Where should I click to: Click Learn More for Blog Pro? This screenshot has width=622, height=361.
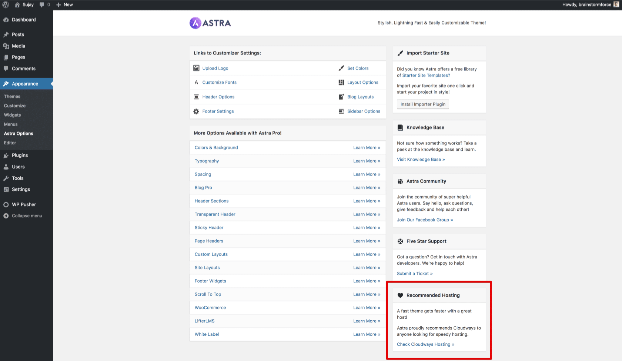(x=367, y=188)
